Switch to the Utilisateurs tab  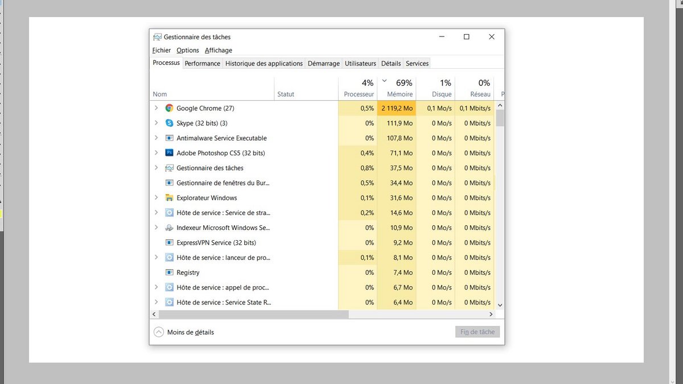(x=360, y=64)
